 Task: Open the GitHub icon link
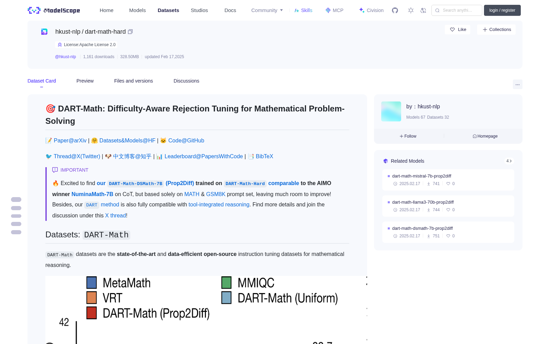(x=395, y=10)
